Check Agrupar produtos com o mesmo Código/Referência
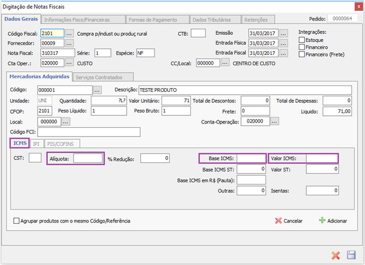The width and height of the screenshot is (365, 265). coord(16,221)
